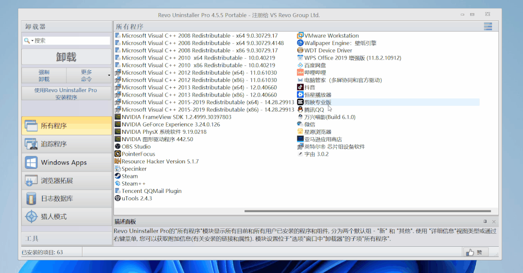The height and width of the screenshot is (273, 523).
Task: Select the WDT Device Driver icon
Action: click(300, 50)
